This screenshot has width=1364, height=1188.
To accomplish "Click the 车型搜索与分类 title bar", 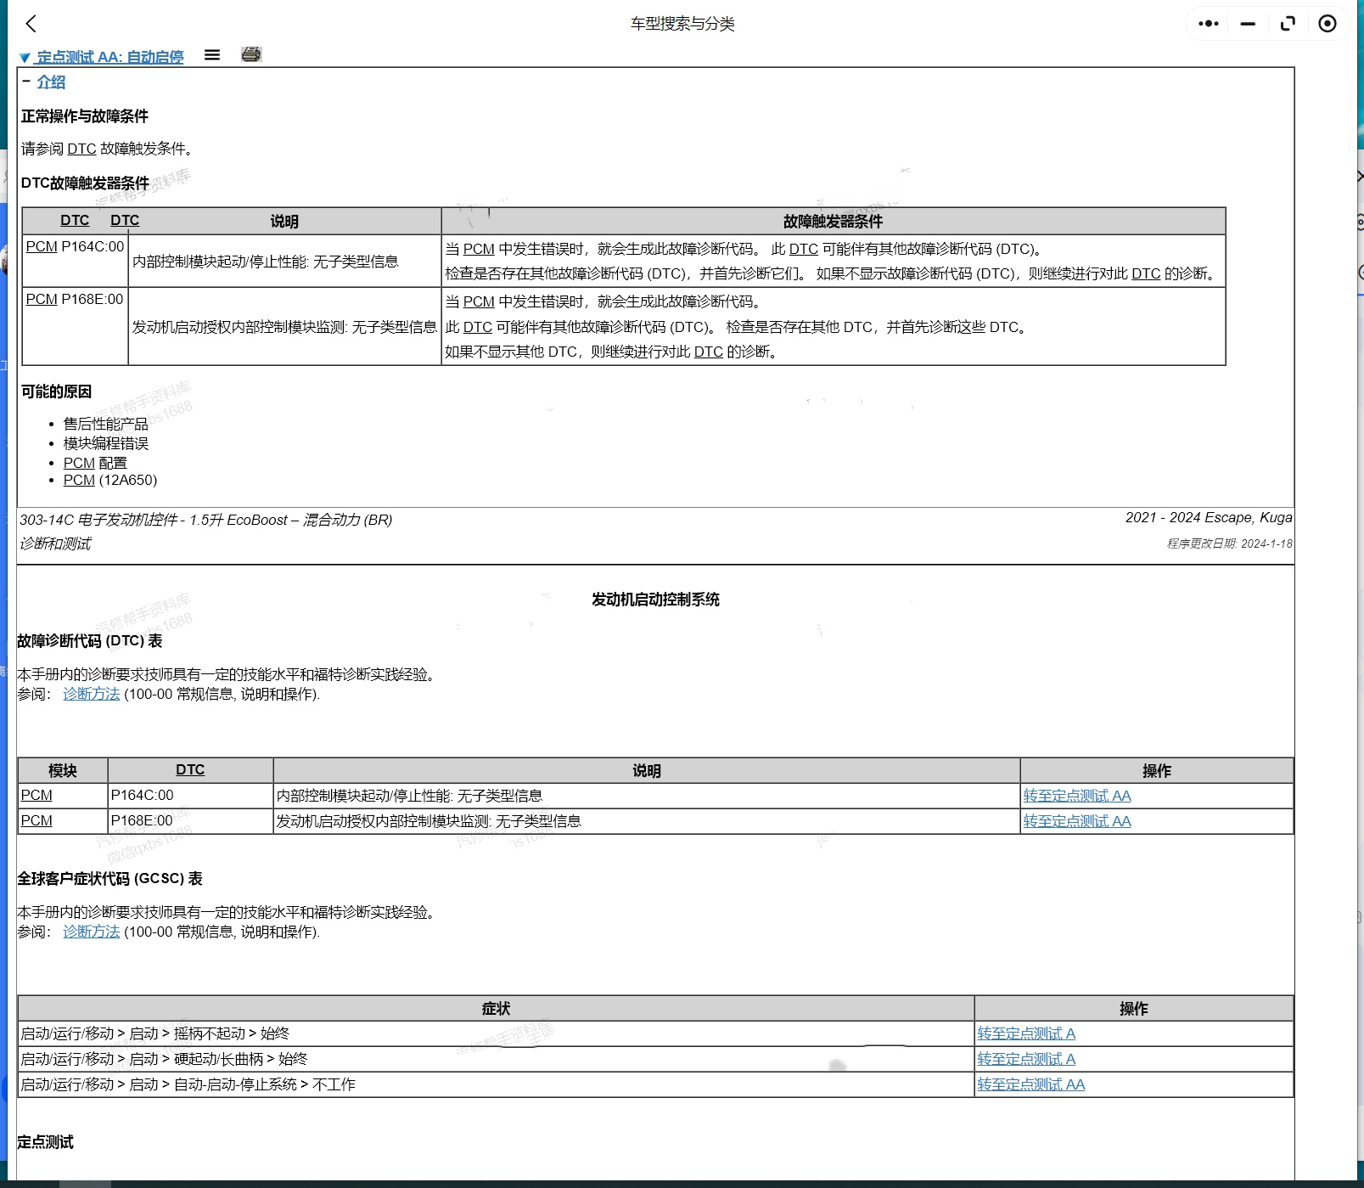I will click(x=682, y=24).
